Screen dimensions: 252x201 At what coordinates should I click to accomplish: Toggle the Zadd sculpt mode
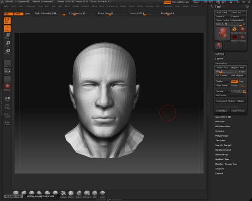18,13
